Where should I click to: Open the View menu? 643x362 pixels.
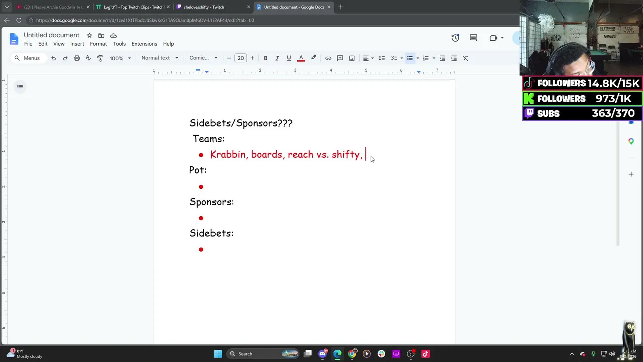59,44
